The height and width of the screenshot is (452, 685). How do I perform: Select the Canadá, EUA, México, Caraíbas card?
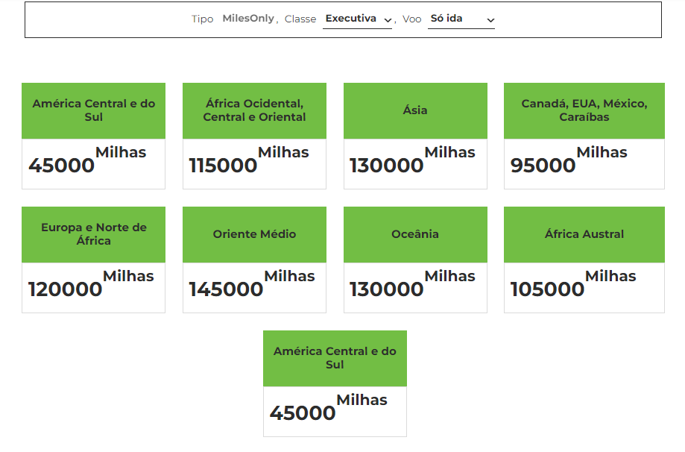click(x=584, y=110)
